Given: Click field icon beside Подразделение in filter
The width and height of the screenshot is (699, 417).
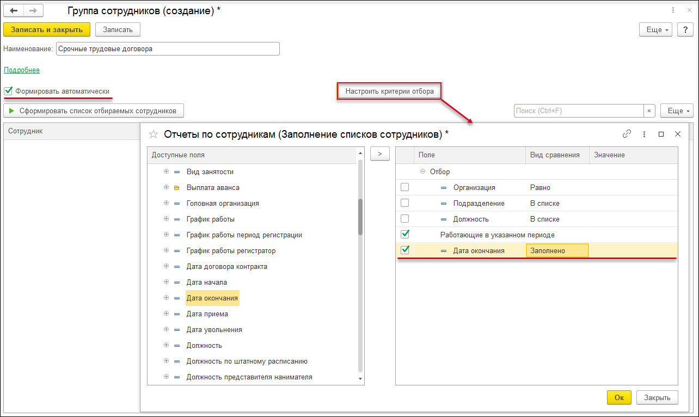Looking at the screenshot, I should 444,204.
